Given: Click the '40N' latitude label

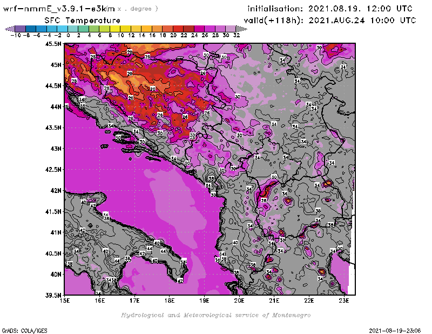Looking at the screenshot, I should (56, 275).
